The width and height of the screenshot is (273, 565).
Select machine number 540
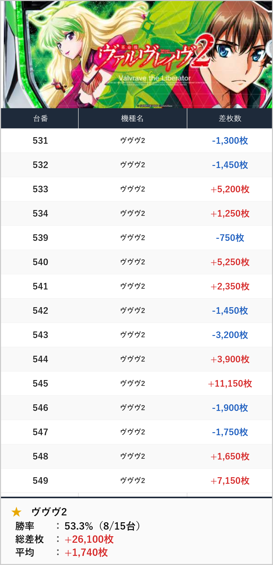(40, 262)
